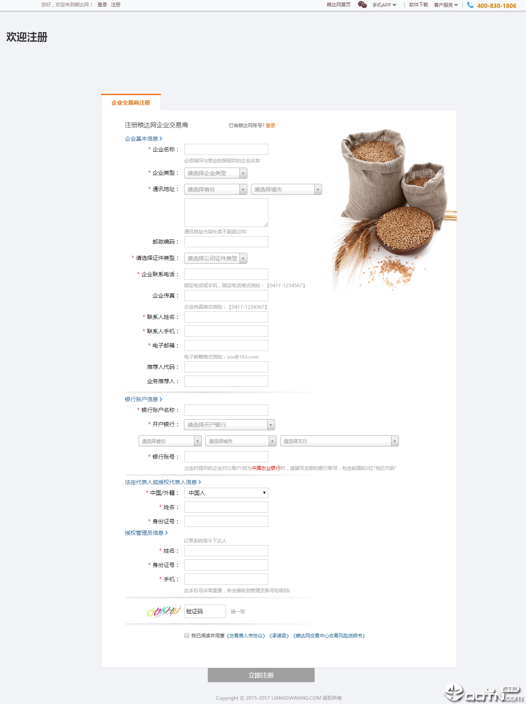Click the QQTN logo watermark
Image resolution: width=526 pixels, height=704 pixels.
tap(483, 693)
